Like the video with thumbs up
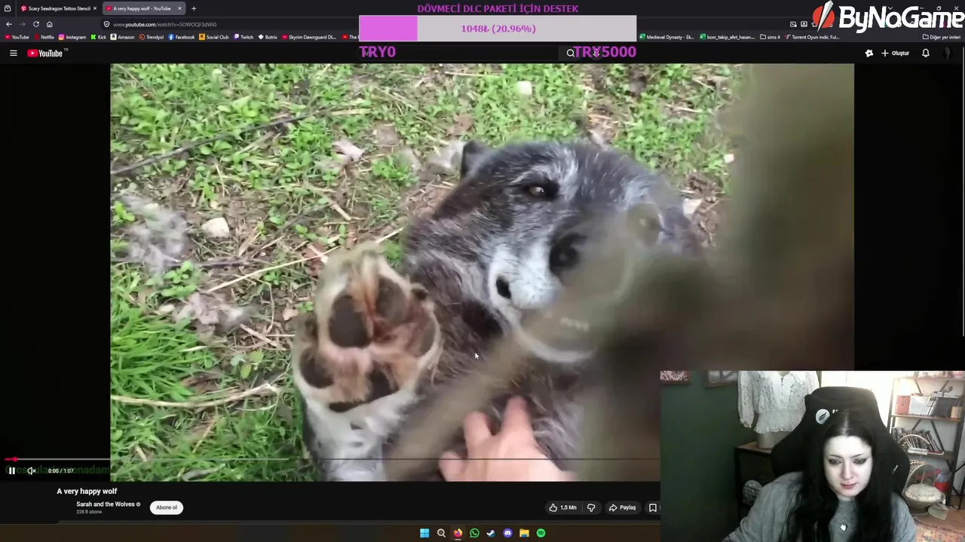The image size is (965, 542). pyautogui.click(x=563, y=507)
